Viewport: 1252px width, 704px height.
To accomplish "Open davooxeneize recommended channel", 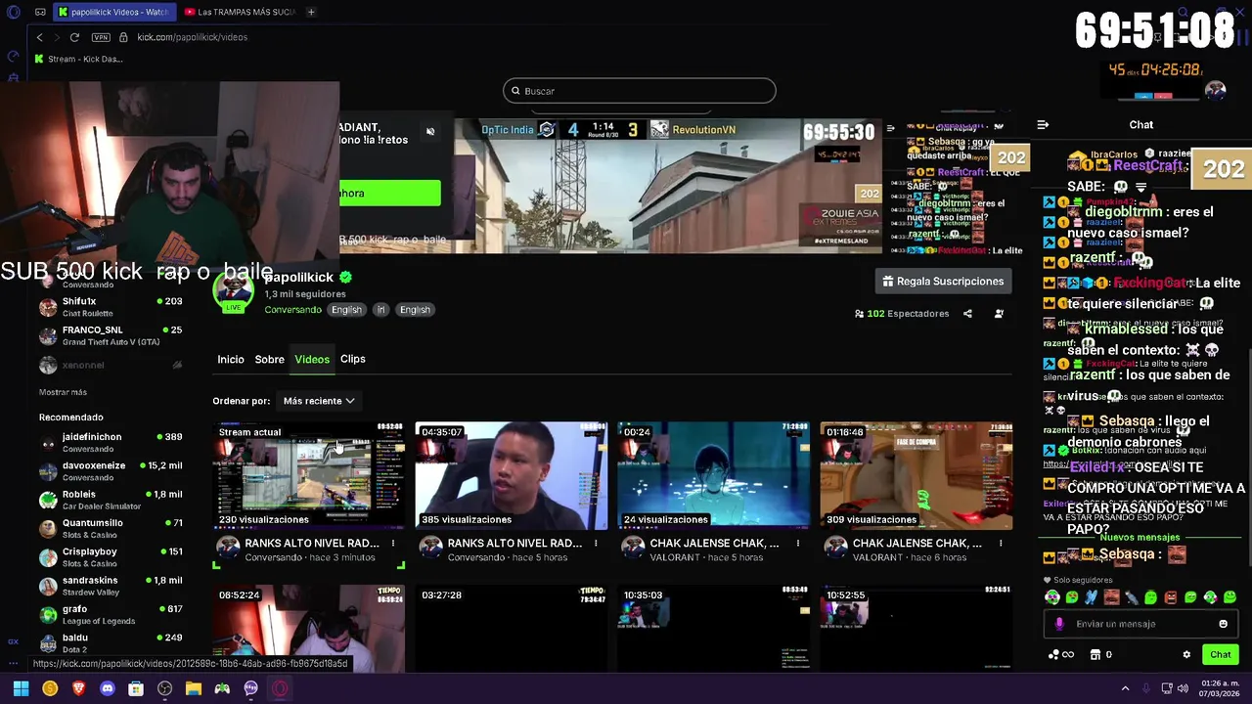I will click(111, 470).
